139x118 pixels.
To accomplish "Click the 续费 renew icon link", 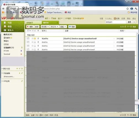I will [x=117, y=19].
